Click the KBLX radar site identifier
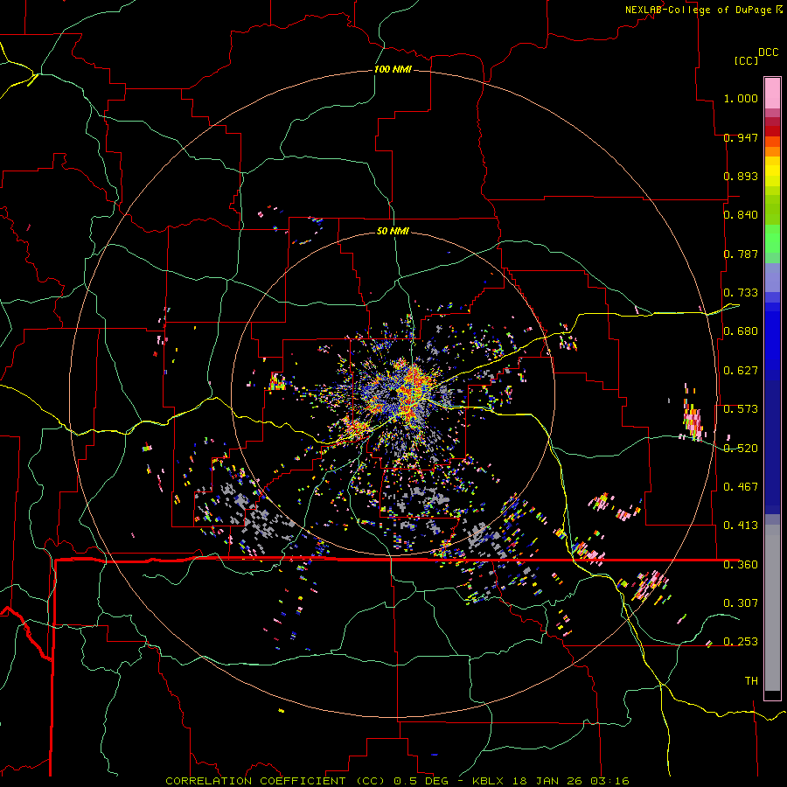The width and height of the screenshot is (787, 787). click(x=490, y=781)
